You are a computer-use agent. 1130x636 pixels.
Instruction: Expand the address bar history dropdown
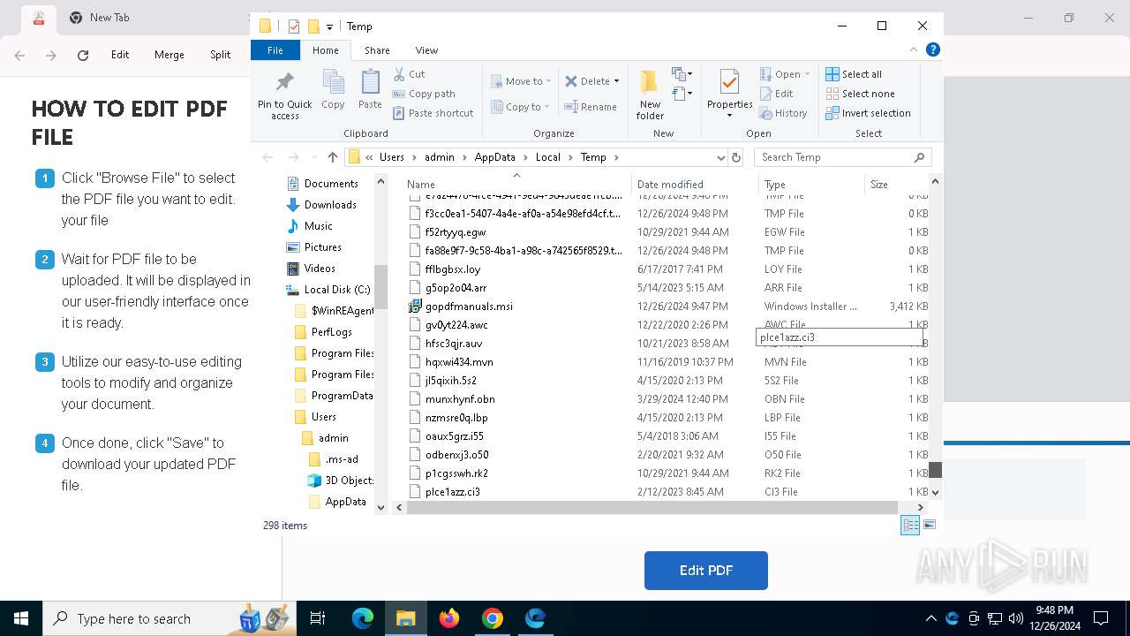pos(721,157)
